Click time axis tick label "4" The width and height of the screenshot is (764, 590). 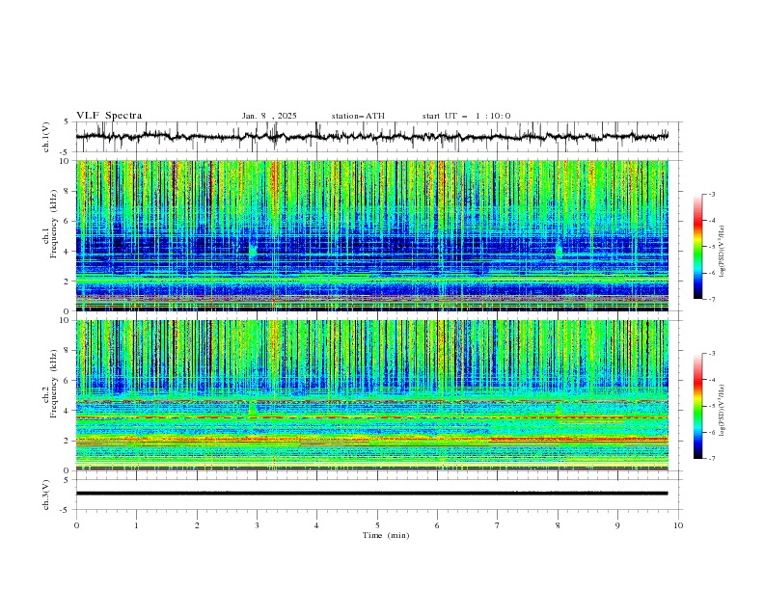[316, 525]
